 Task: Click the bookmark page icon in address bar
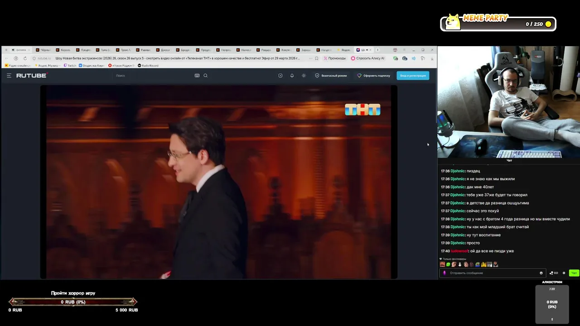point(316,58)
